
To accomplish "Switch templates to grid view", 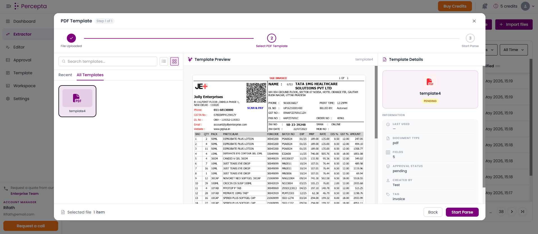I will click(174, 61).
